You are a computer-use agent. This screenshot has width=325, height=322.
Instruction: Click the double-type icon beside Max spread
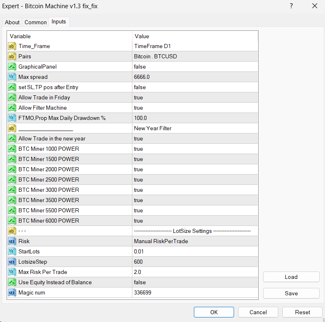pos(12,77)
